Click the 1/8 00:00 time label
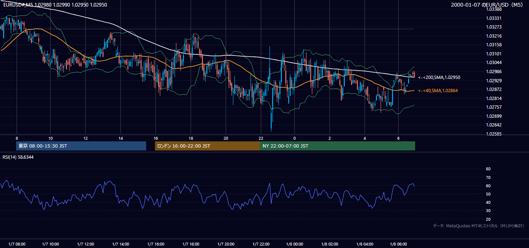 (295, 244)
